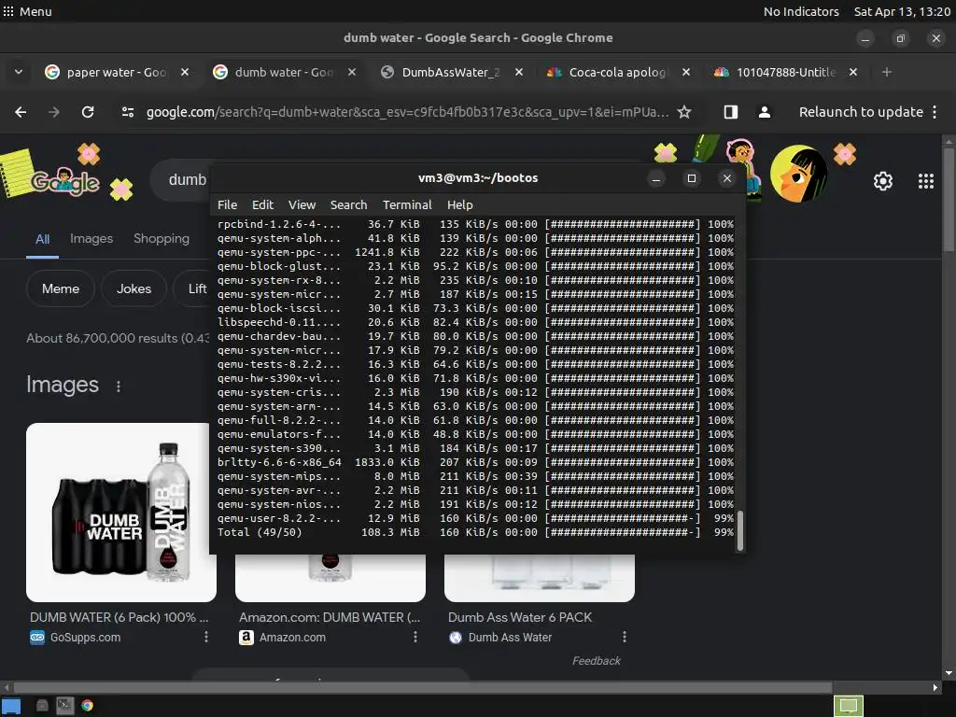Viewport: 956px width, 717px height.
Task: Open the GoSupps.com source link
Action: pos(85,637)
